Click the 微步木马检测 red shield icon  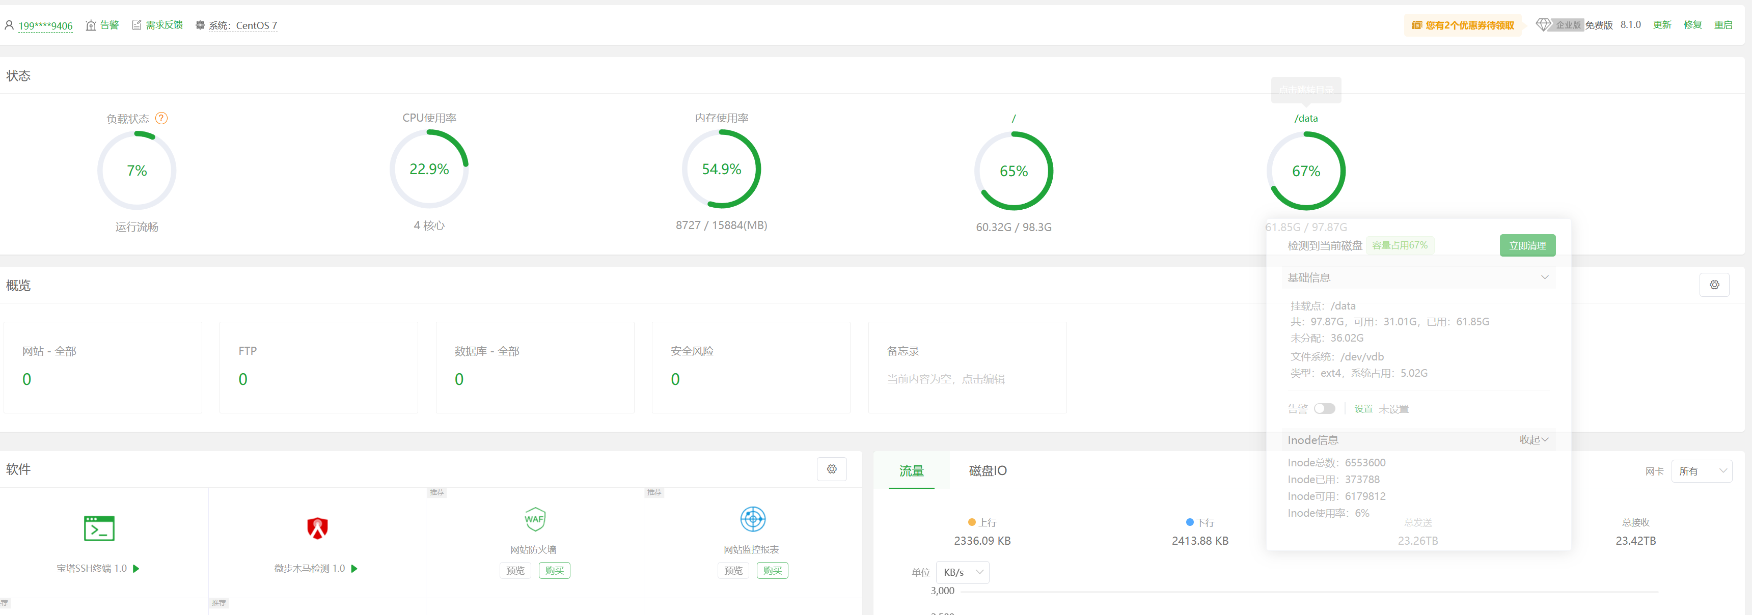(x=318, y=527)
